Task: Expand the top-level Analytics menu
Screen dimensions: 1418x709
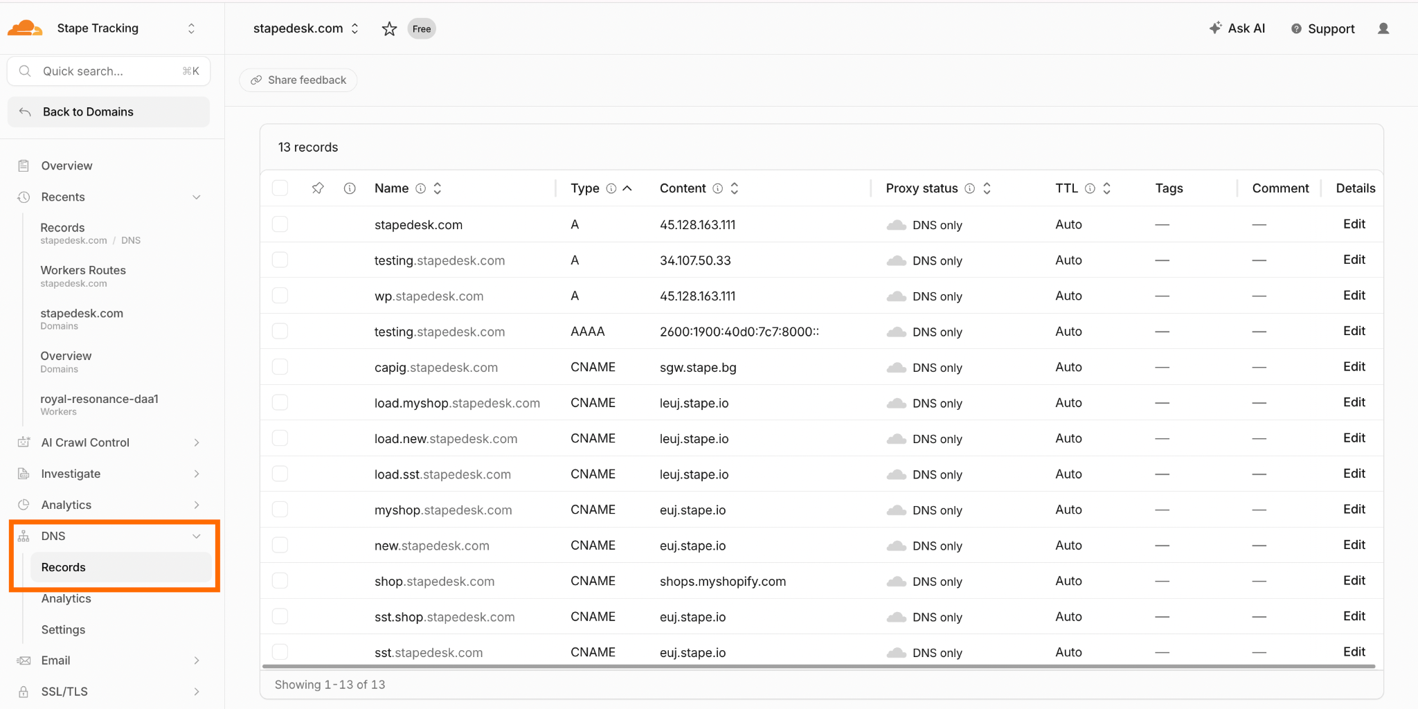Action: (x=197, y=505)
